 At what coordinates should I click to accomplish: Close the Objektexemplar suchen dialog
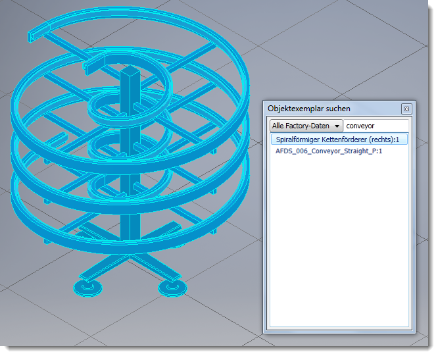(406, 109)
